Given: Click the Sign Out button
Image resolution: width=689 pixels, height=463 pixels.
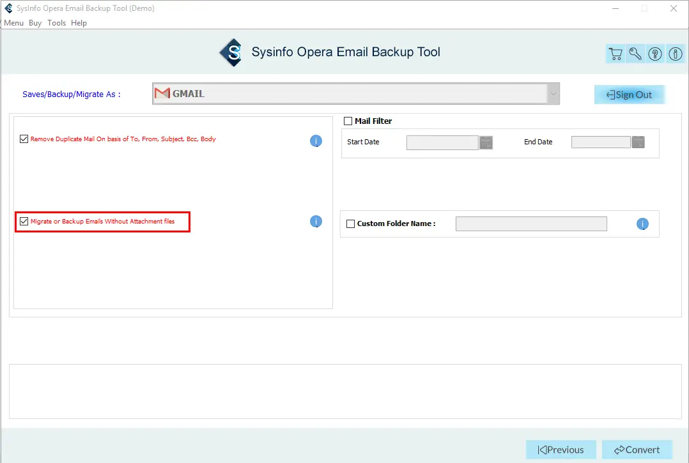Looking at the screenshot, I should tap(629, 95).
